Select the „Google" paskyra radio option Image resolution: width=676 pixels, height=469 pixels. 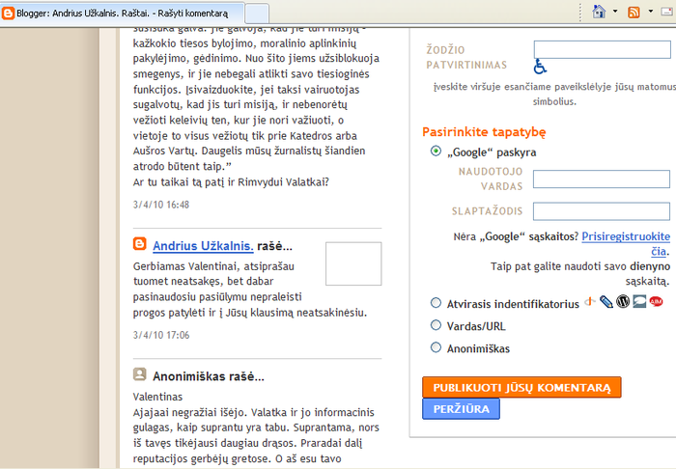click(x=437, y=152)
